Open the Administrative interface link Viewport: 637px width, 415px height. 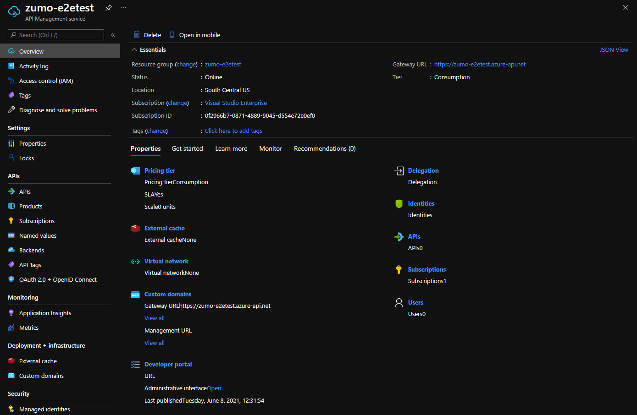(214, 388)
